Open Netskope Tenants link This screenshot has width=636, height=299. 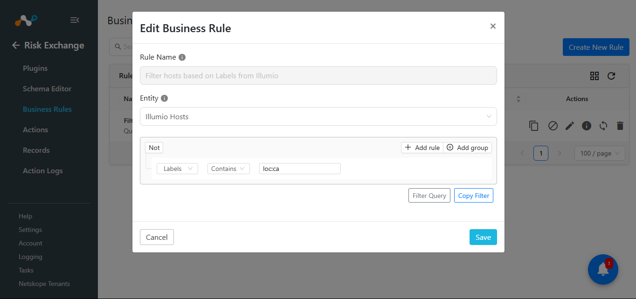pyautogui.click(x=44, y=284)
